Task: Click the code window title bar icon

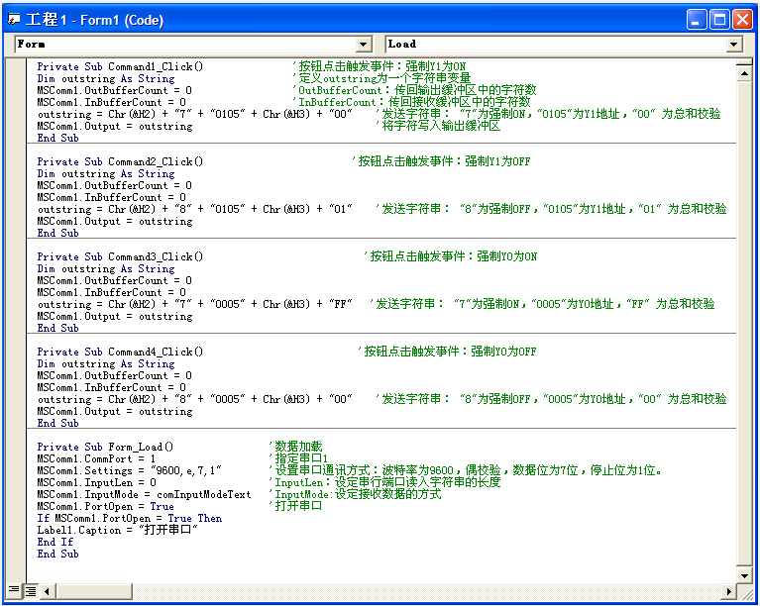Action: (x=15, y=19)
